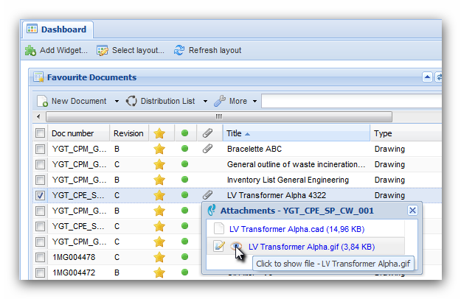
Task: Click the star on 1MG004478 row
Action: pyautogui.click(x=159, y=257)
